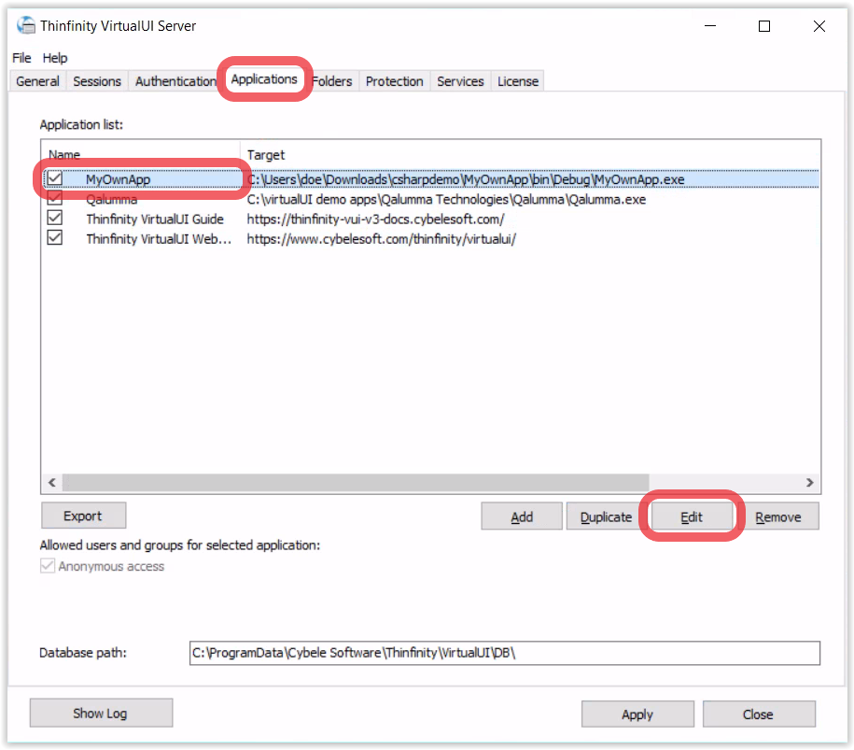Click the Thinfinity VirtualUI Server title icon

point(25,25)
